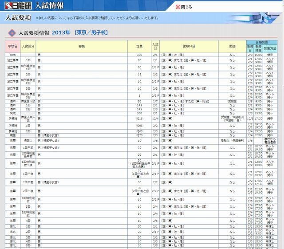
Task: Click the 発表時間 sub-header
Action: point(258,48)
